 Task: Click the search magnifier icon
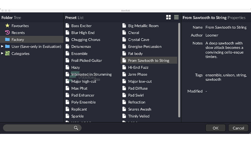click(76, 128)
